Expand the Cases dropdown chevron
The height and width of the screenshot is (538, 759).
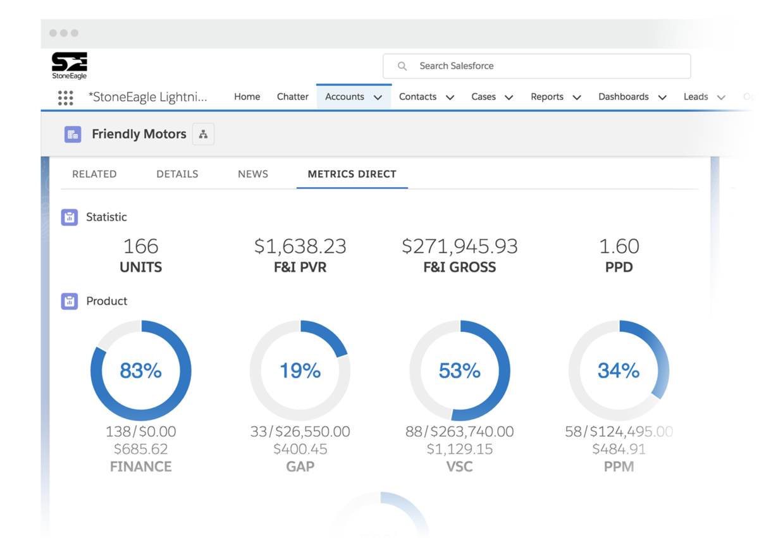tap(509, 97)
